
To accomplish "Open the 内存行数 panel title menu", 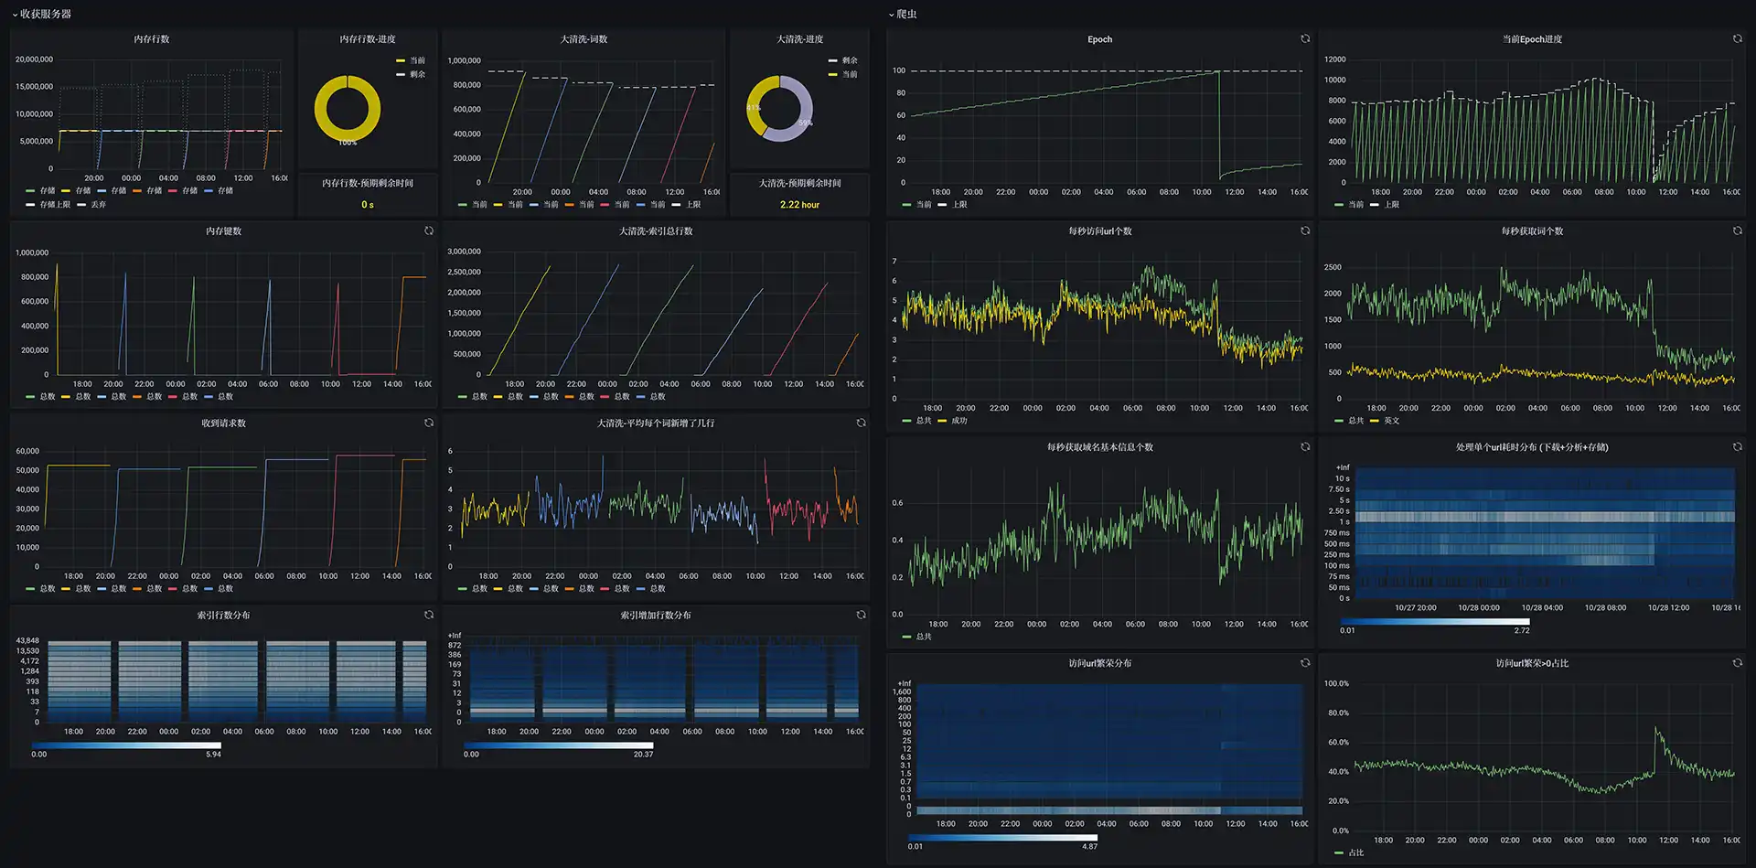I will click(152, 39).
